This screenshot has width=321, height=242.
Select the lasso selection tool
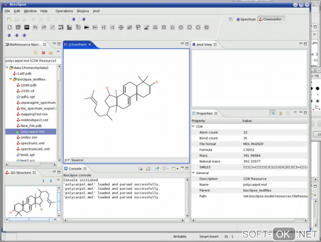tap(138, 27)
